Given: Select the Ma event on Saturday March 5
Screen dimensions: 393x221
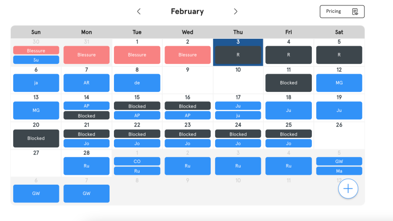Looking at the screenshot, I should click(339, 171).
